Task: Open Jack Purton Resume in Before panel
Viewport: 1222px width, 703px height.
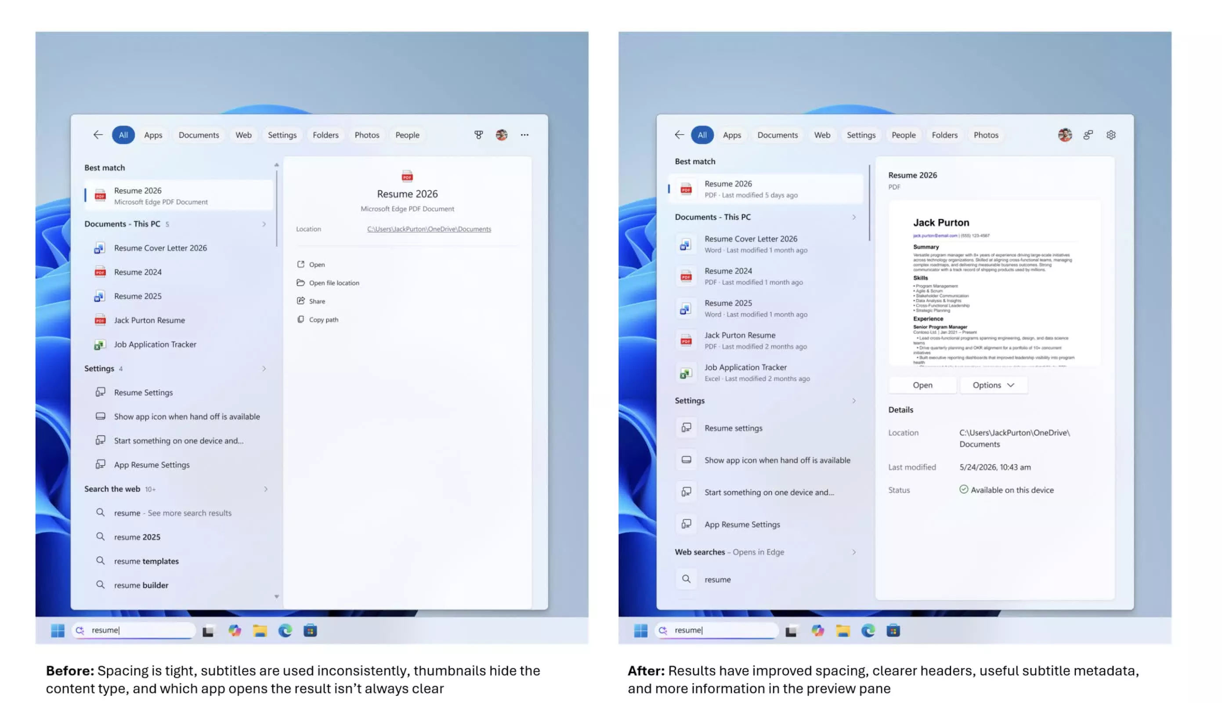Action: click(179, 320)
